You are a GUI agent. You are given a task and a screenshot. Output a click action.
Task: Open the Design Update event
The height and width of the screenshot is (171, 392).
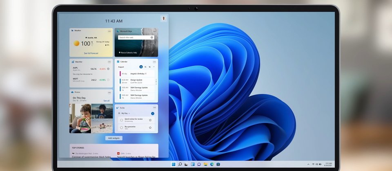coord(136,81)
